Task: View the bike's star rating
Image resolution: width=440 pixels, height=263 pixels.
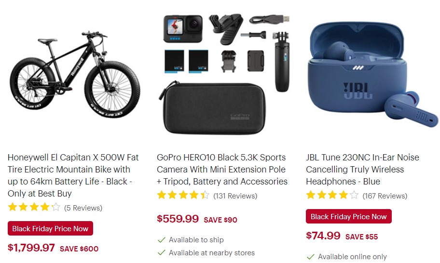Action: pyautogui.click(x=34, y=207)
